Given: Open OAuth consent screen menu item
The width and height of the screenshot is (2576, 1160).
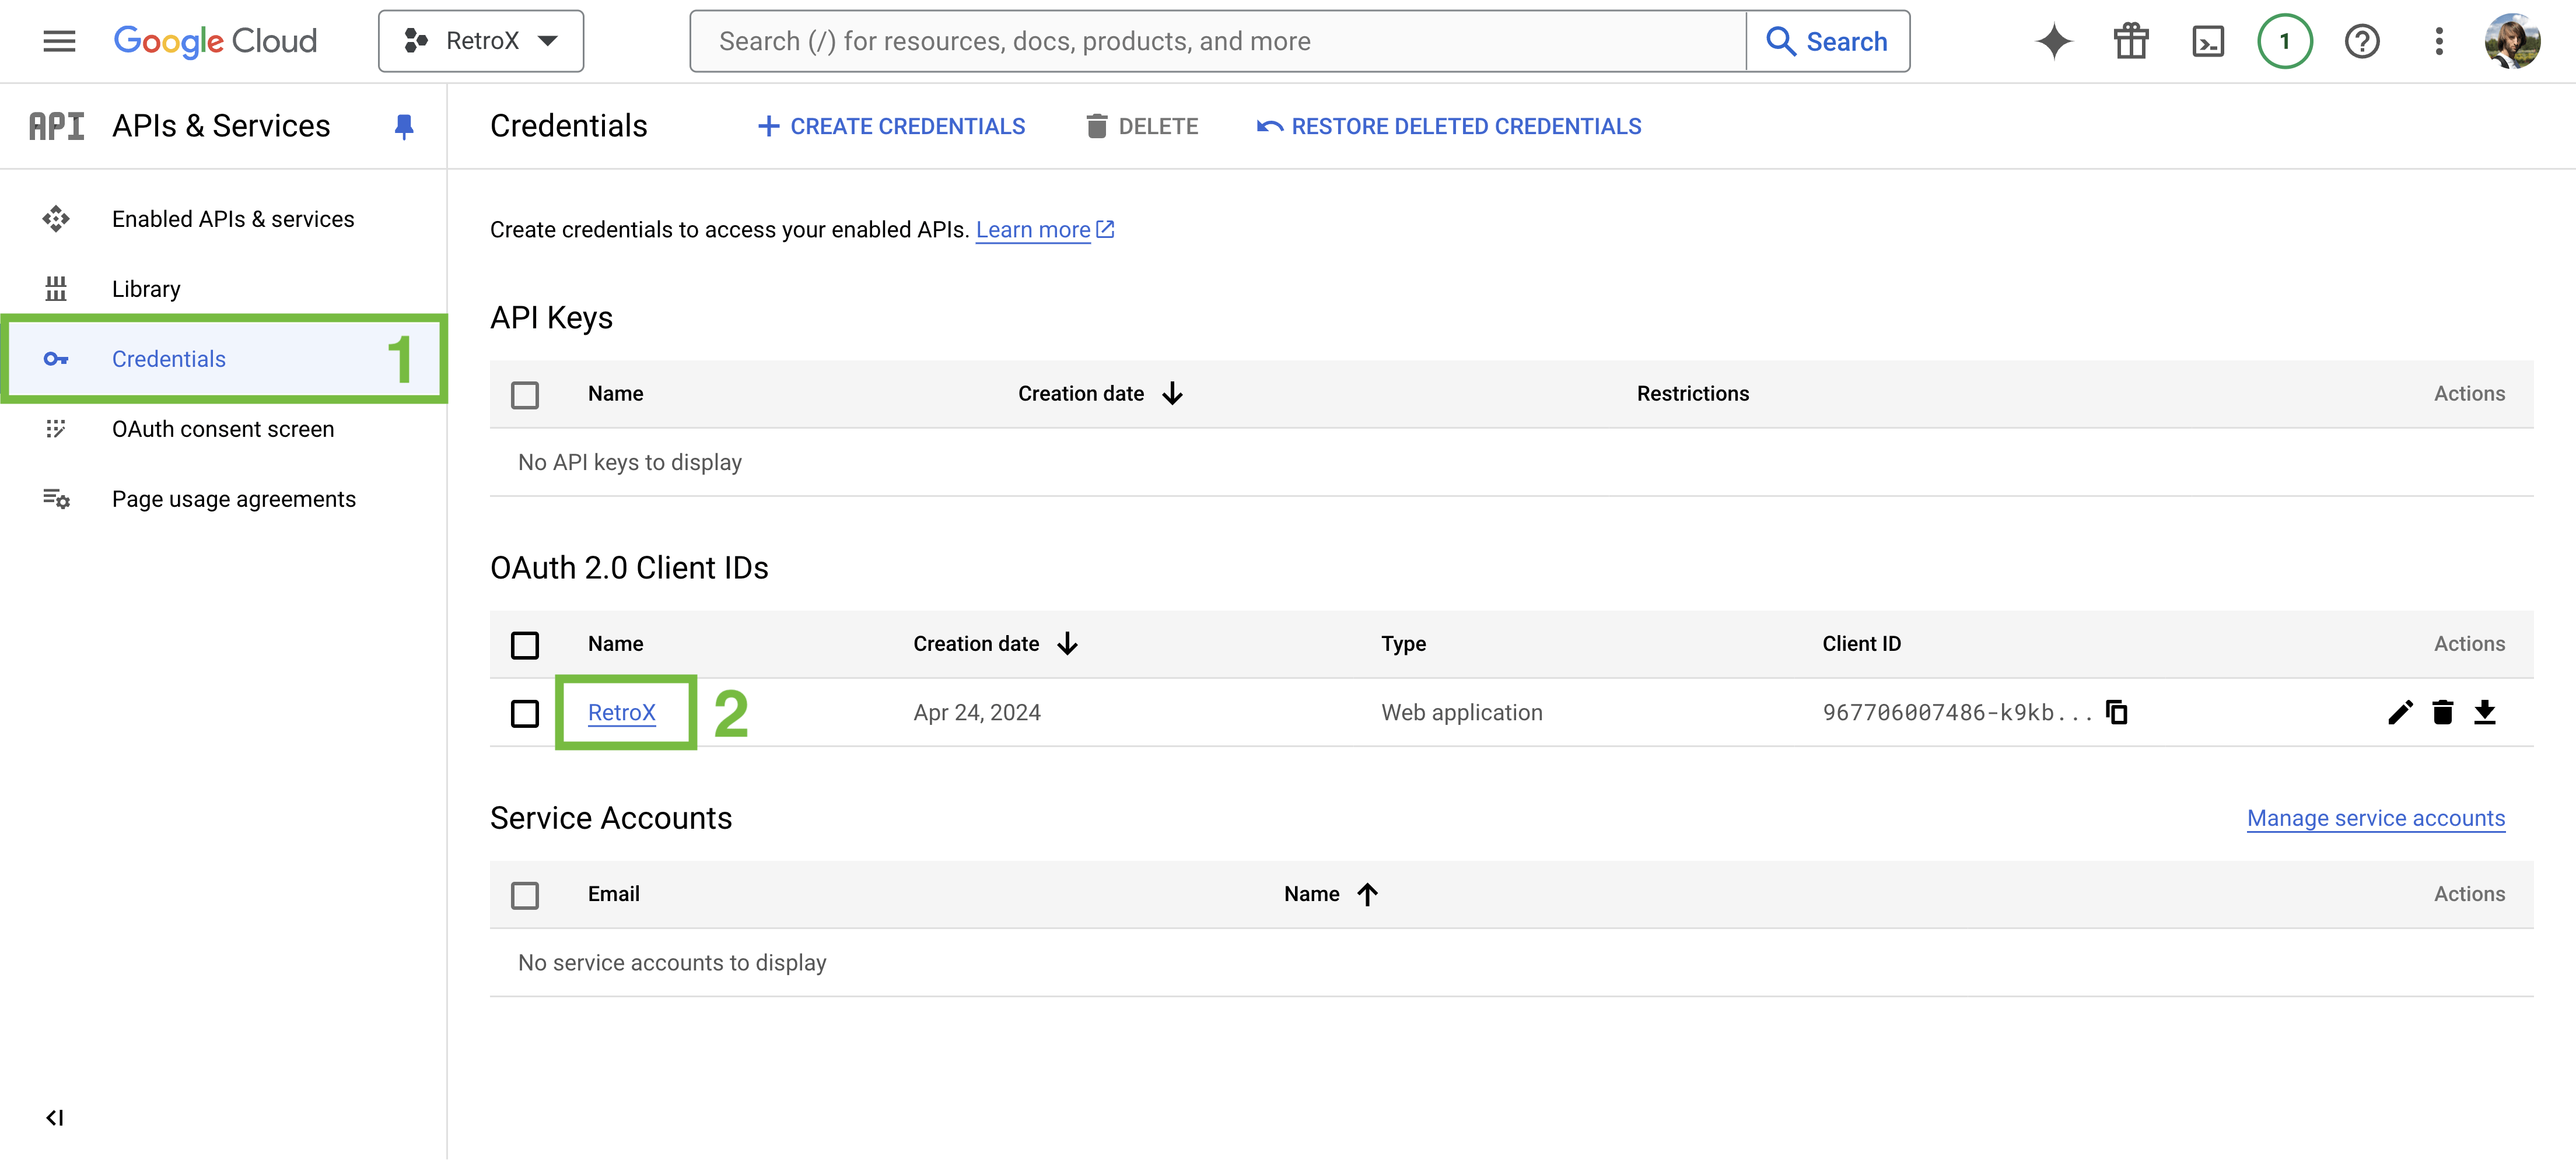Looking at the screenshot, I should click(x=223, y=429).
